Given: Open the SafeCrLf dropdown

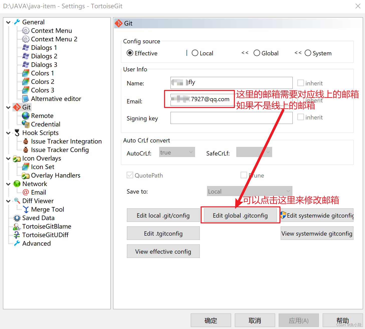Looking at the screenshot, I should pyautogui.click(x=254, y=152).
